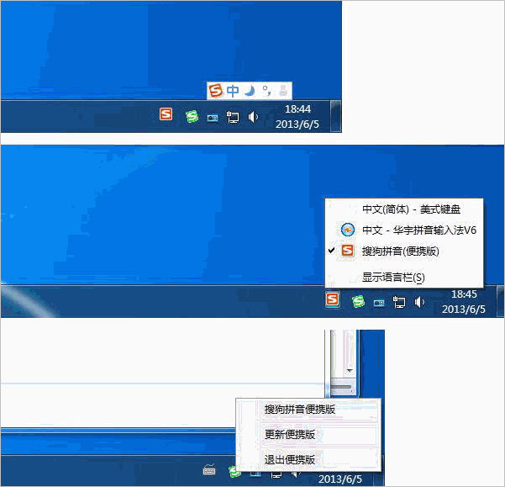Click the round 华宇拼音 icon in the language menu
This screenshot has width=505, height=487.
(x=348, y=230)
